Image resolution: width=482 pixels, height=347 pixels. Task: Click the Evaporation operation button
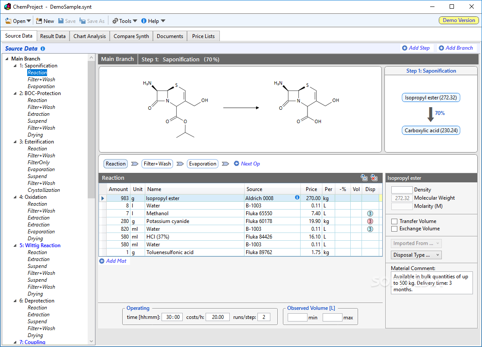click(203, 164)
